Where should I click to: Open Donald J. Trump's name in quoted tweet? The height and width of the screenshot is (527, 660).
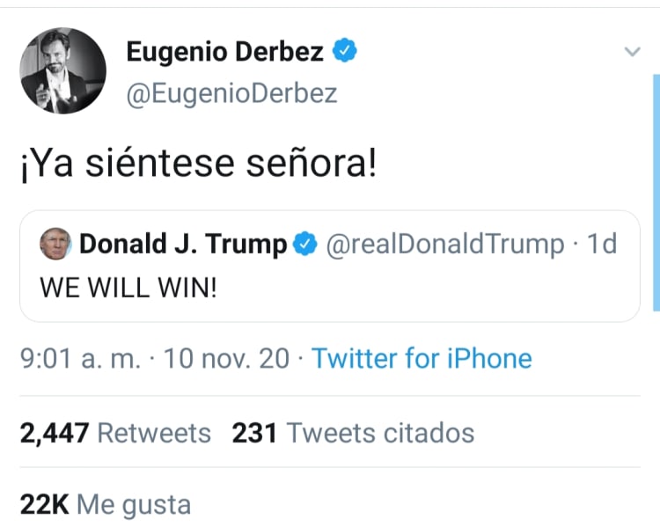pyautogui.click(x=183, y=245)
